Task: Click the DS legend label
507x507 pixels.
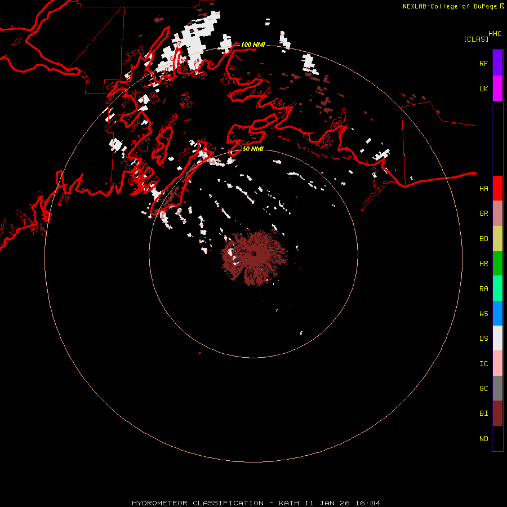Action: [483, 339]
